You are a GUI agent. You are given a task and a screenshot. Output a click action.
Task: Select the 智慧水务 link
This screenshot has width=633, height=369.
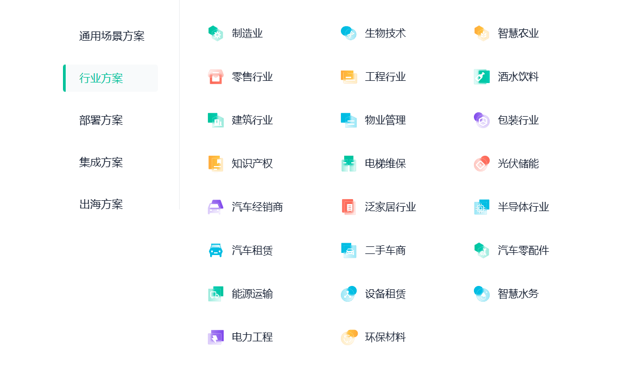[x=518, y=294]
